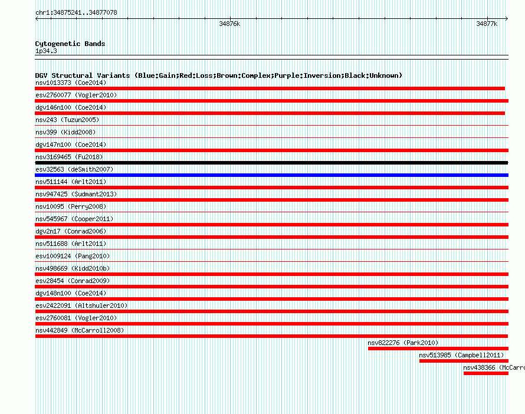Click the red bar under dgv146n100
The height and width of the screenshot is (414, 525).
270,113
